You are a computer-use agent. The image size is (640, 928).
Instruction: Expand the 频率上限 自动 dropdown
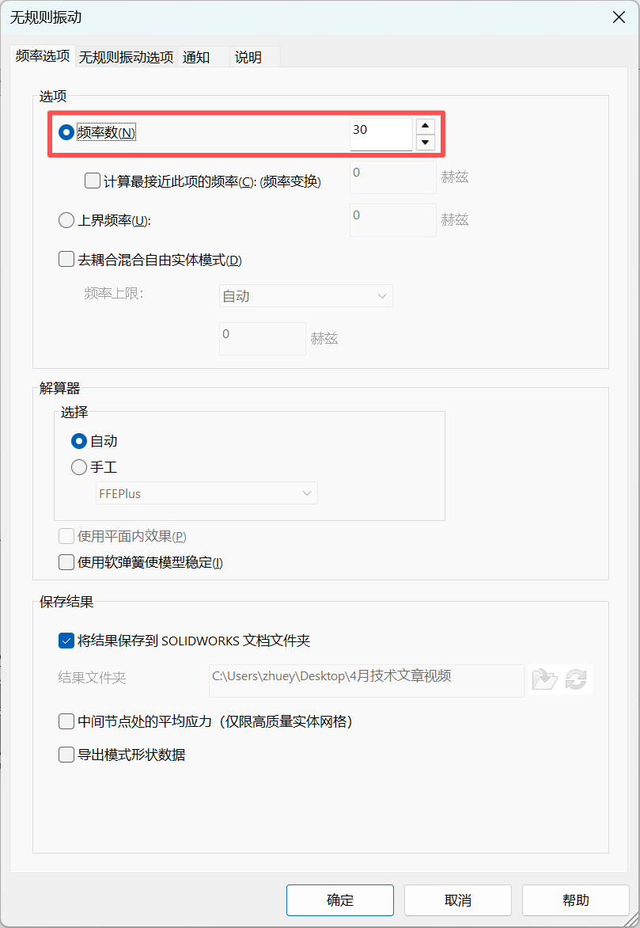pos(305,296)
